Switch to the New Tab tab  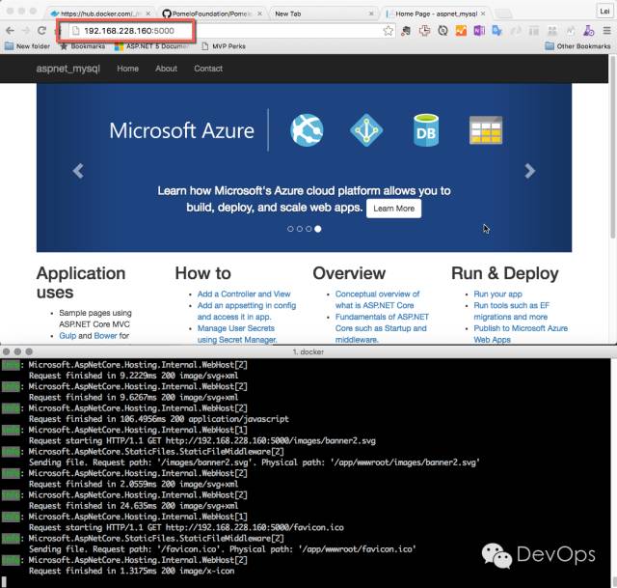pyautogui.click(x=321, y=14)
